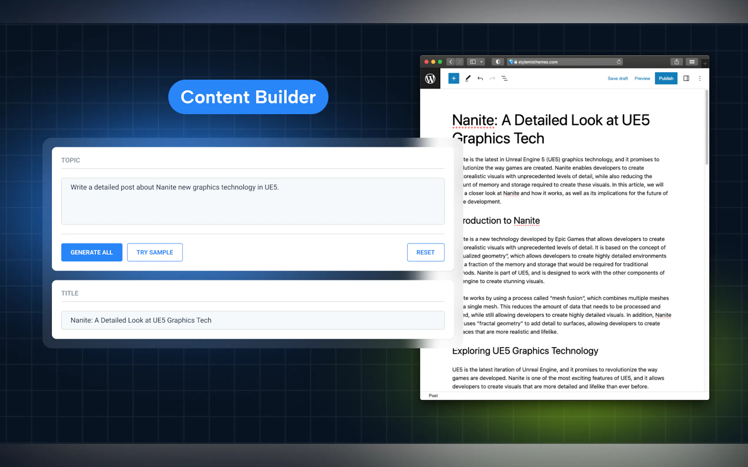Viewport: 748px width, 467px height.
Task: Open the Safari tab overview grid
Action: (692, 62)
